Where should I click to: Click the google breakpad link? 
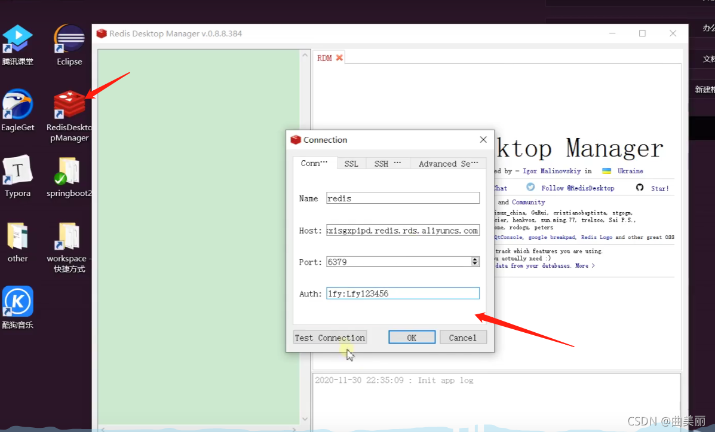coord(552,237)
